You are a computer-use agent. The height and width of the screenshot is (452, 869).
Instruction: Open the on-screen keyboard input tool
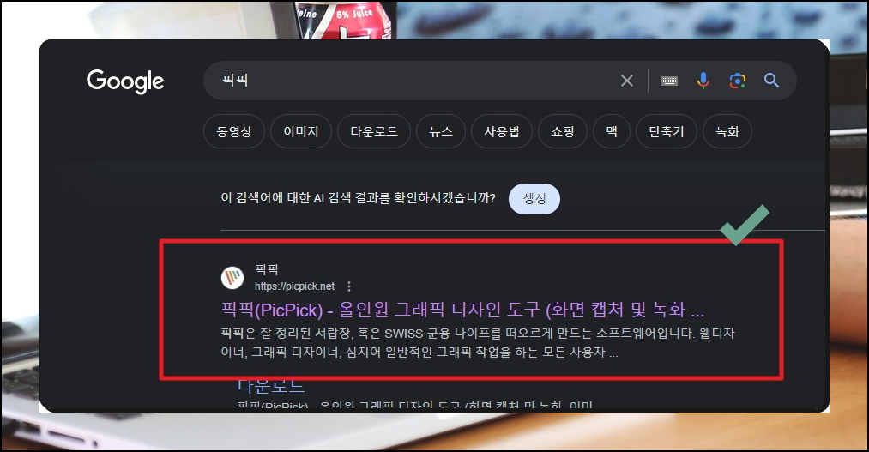click(669, 81)
